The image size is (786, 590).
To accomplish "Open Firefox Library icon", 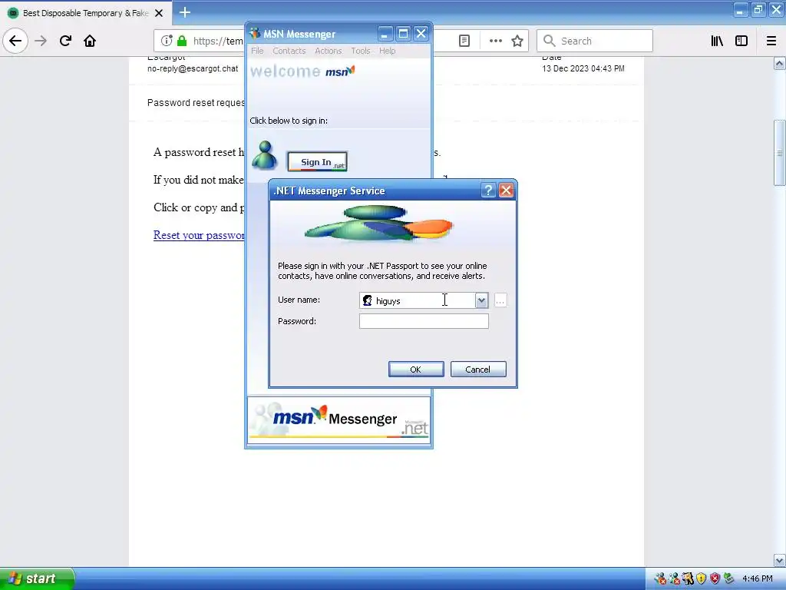I will click(717, 41).
